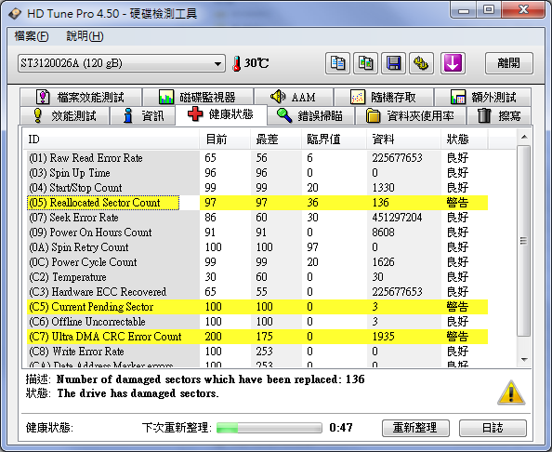Click the scrollbar up arrow in the SMART list

[524, 137]
